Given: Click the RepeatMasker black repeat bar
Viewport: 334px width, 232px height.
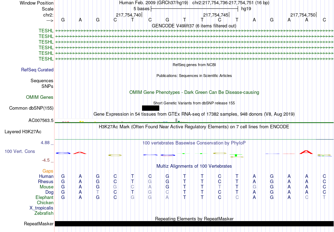Looking at the screenshot, I should 194,224.
